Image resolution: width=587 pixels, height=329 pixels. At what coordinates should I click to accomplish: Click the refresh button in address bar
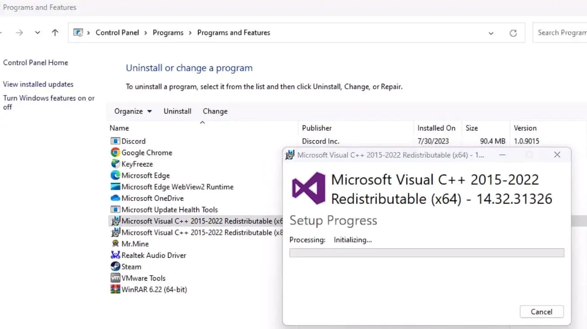point(513,33)
